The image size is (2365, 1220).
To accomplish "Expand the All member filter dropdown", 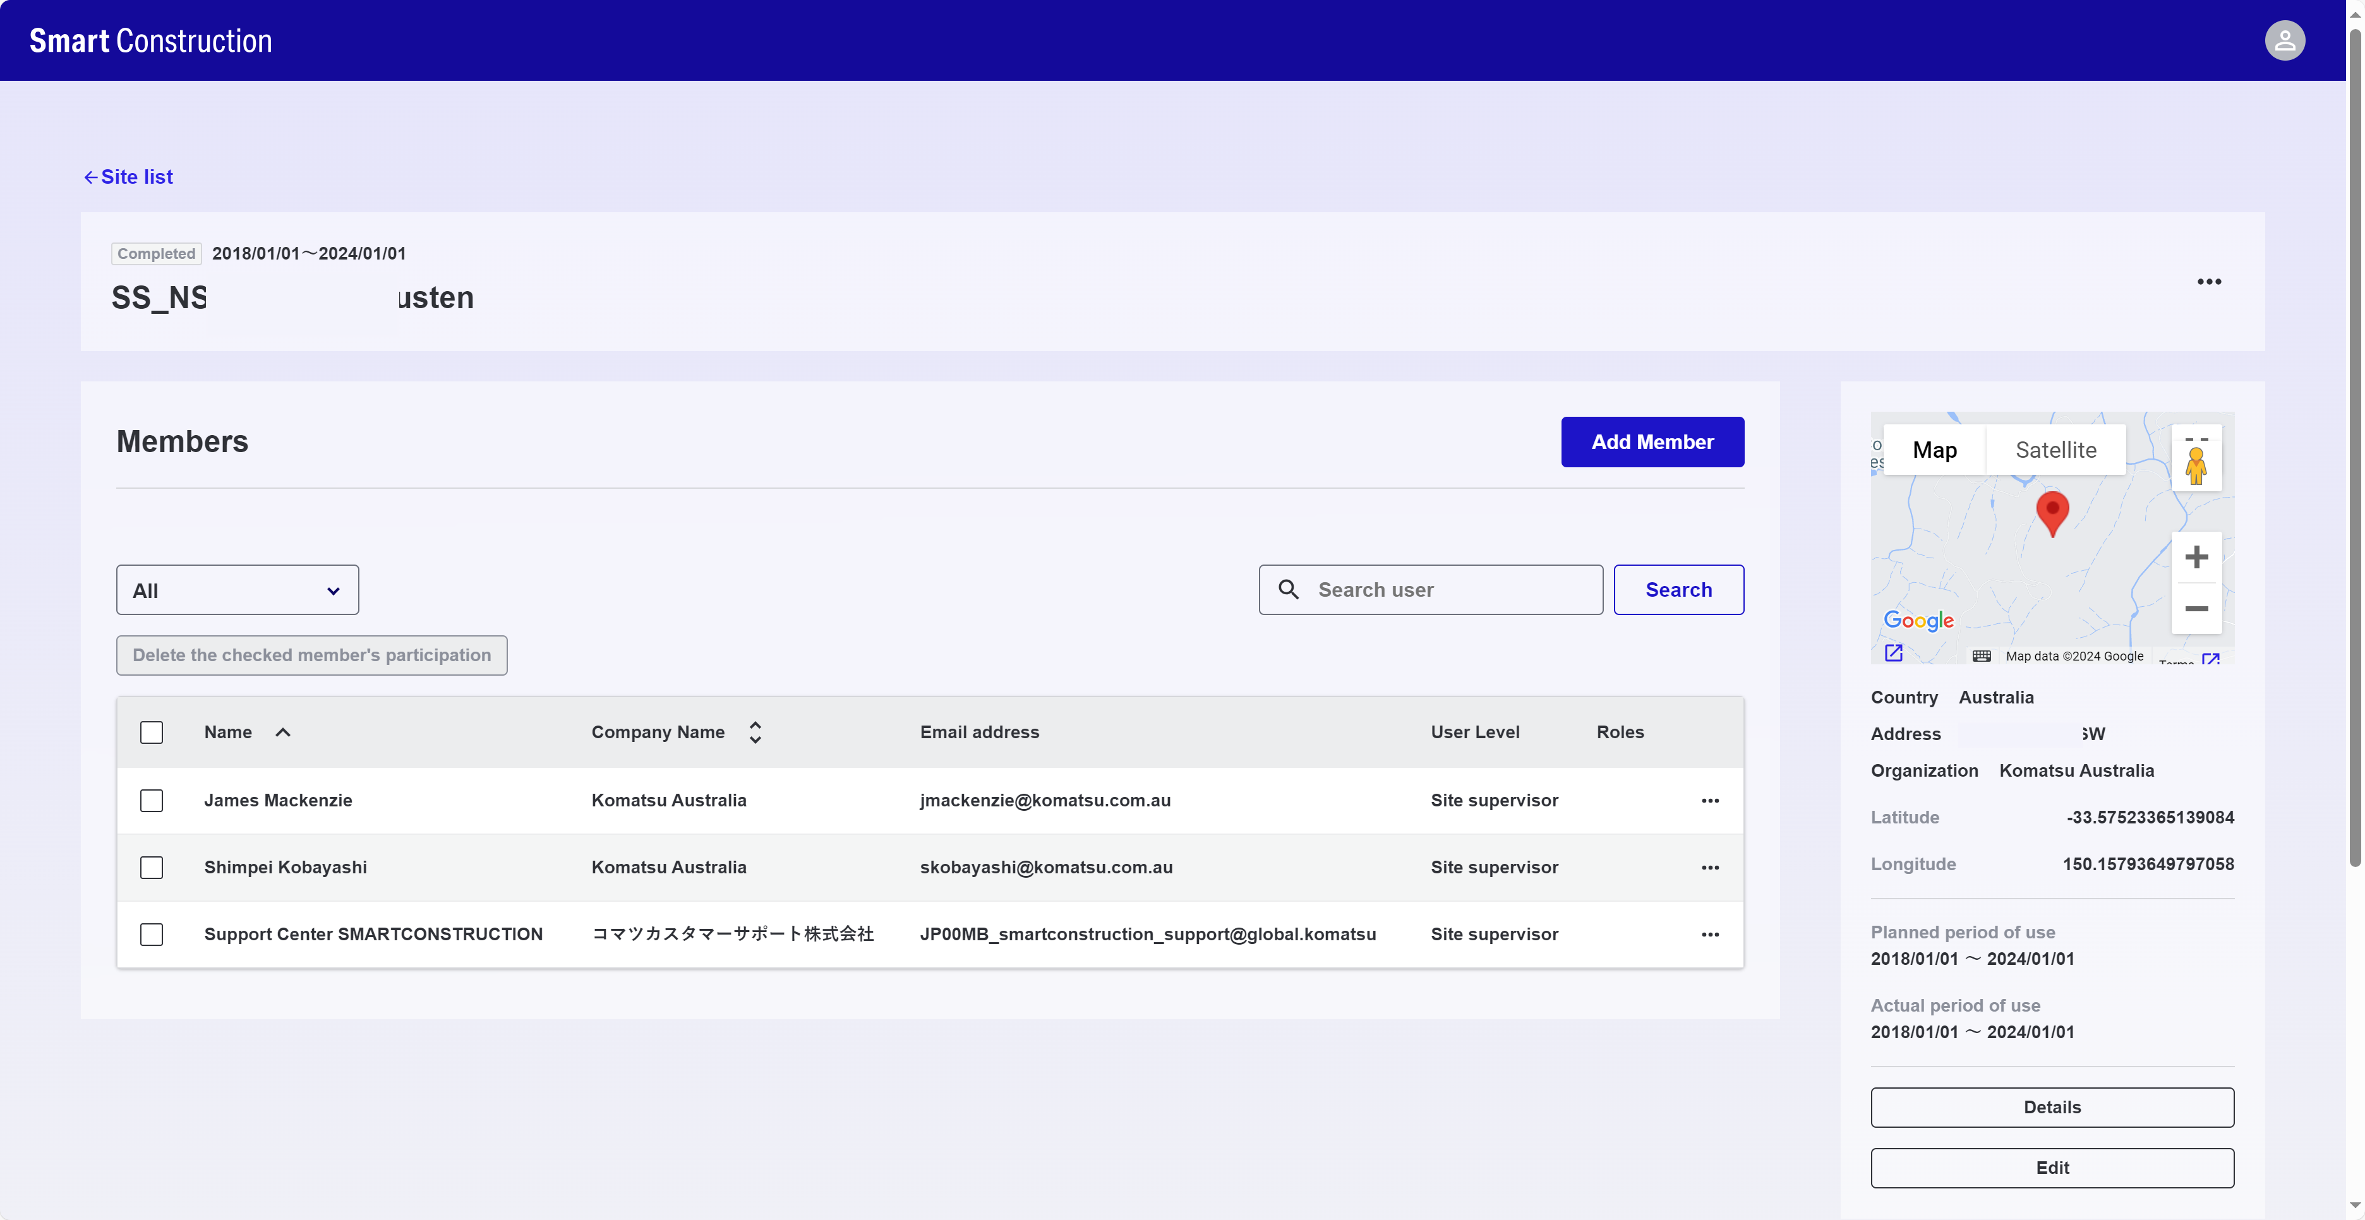I will click(x=237, y=590).
